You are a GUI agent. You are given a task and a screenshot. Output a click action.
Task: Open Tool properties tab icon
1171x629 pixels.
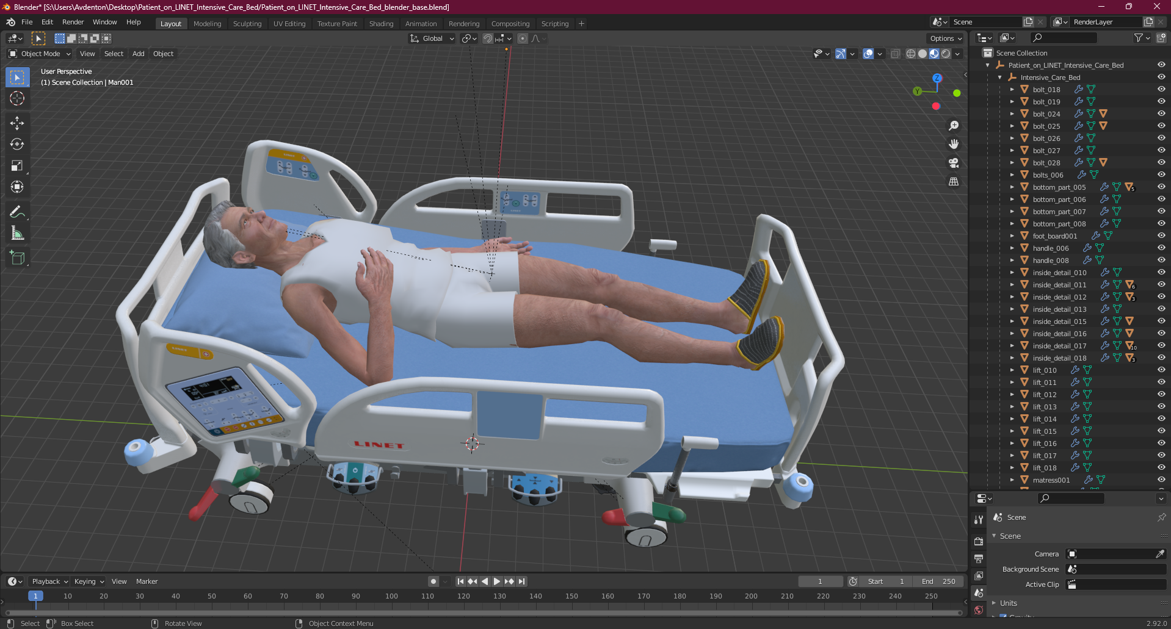click(x=979, y=520)
